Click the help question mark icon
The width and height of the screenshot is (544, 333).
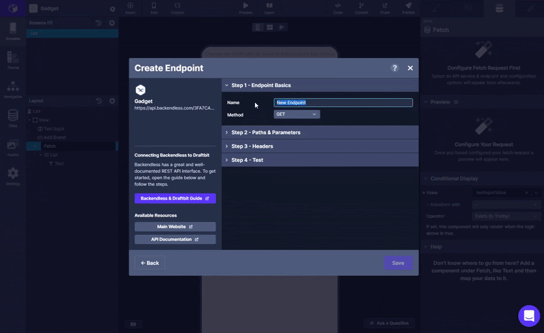[395, 68]
